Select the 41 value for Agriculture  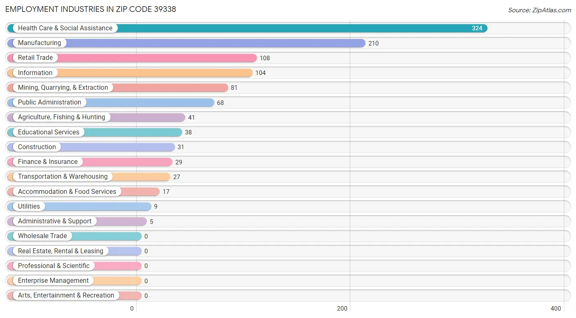pos(191,118)
